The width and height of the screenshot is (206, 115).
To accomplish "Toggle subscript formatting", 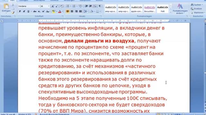I will point(39,11).
